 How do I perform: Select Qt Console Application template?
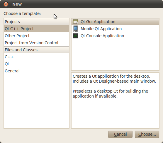pos(115,36)
